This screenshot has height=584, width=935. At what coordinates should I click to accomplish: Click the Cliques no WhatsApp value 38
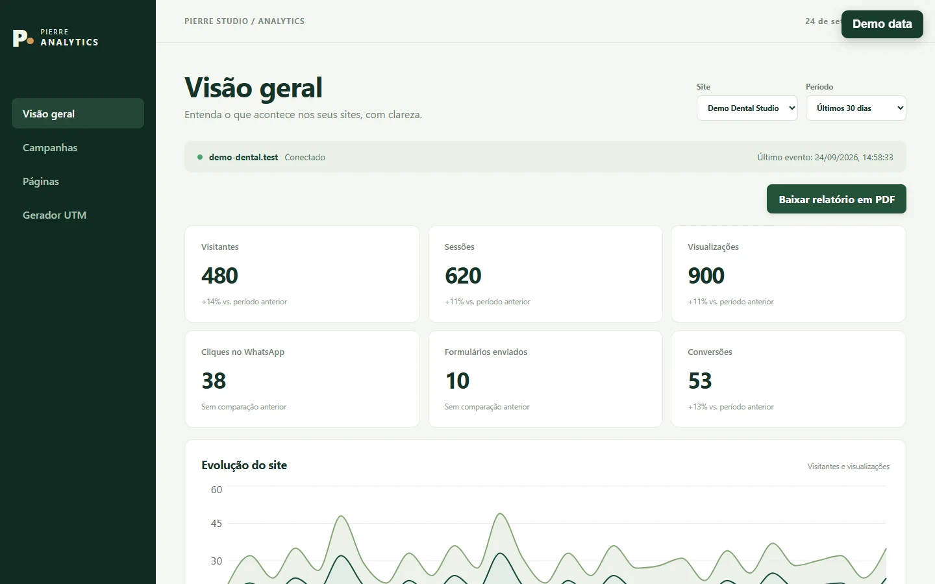pyautogui.click(x=214, y=381)
